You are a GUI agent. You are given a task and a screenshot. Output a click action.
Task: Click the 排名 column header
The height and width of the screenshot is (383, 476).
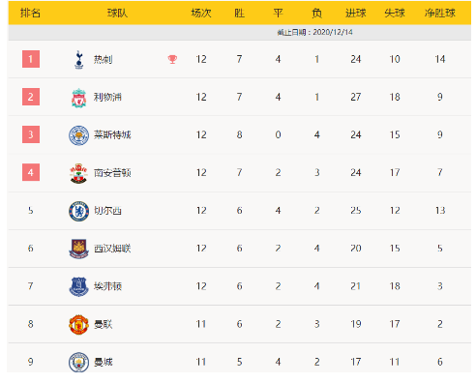(x=30, y=13)
